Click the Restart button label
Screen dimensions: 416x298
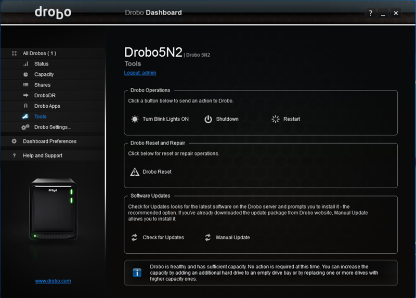click(292, 119)
